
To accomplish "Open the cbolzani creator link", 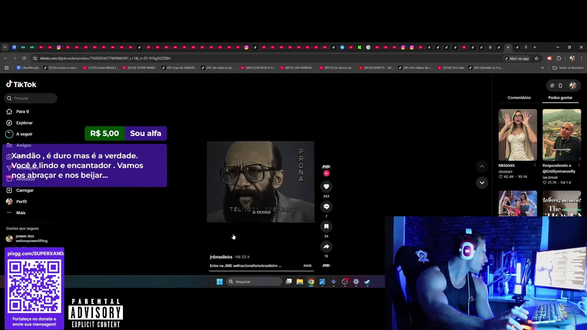I will tap(505, 171).
